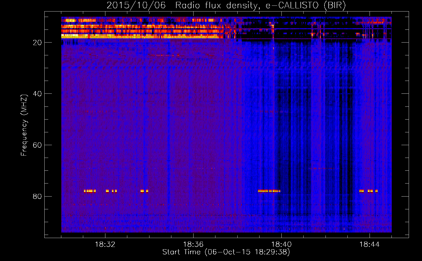Click the 20 frequency tick label
422x261 pixels.
(x=37, y=43)
